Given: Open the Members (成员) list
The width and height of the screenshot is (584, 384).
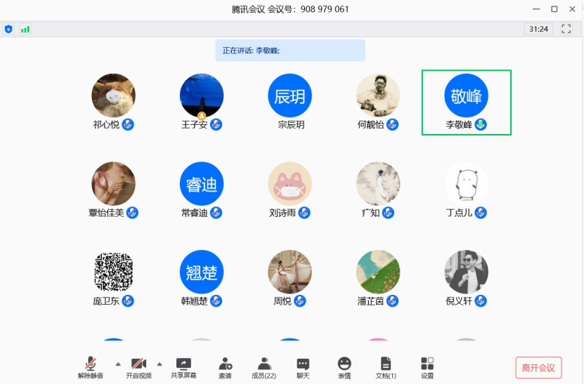Looking at the screenshot, I should pos(264,367).
